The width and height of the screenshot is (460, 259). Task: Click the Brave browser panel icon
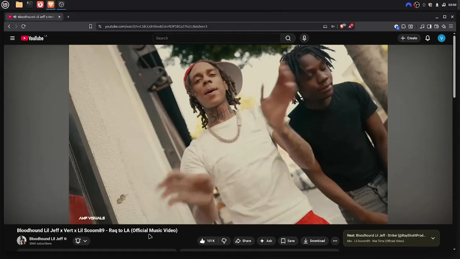[x=51, y=5]
